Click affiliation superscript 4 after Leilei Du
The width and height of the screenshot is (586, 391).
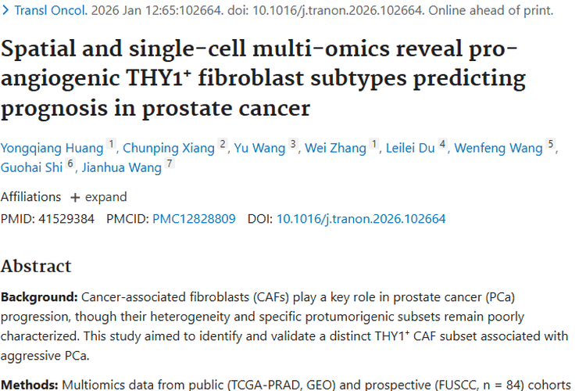tap(442, 145)
